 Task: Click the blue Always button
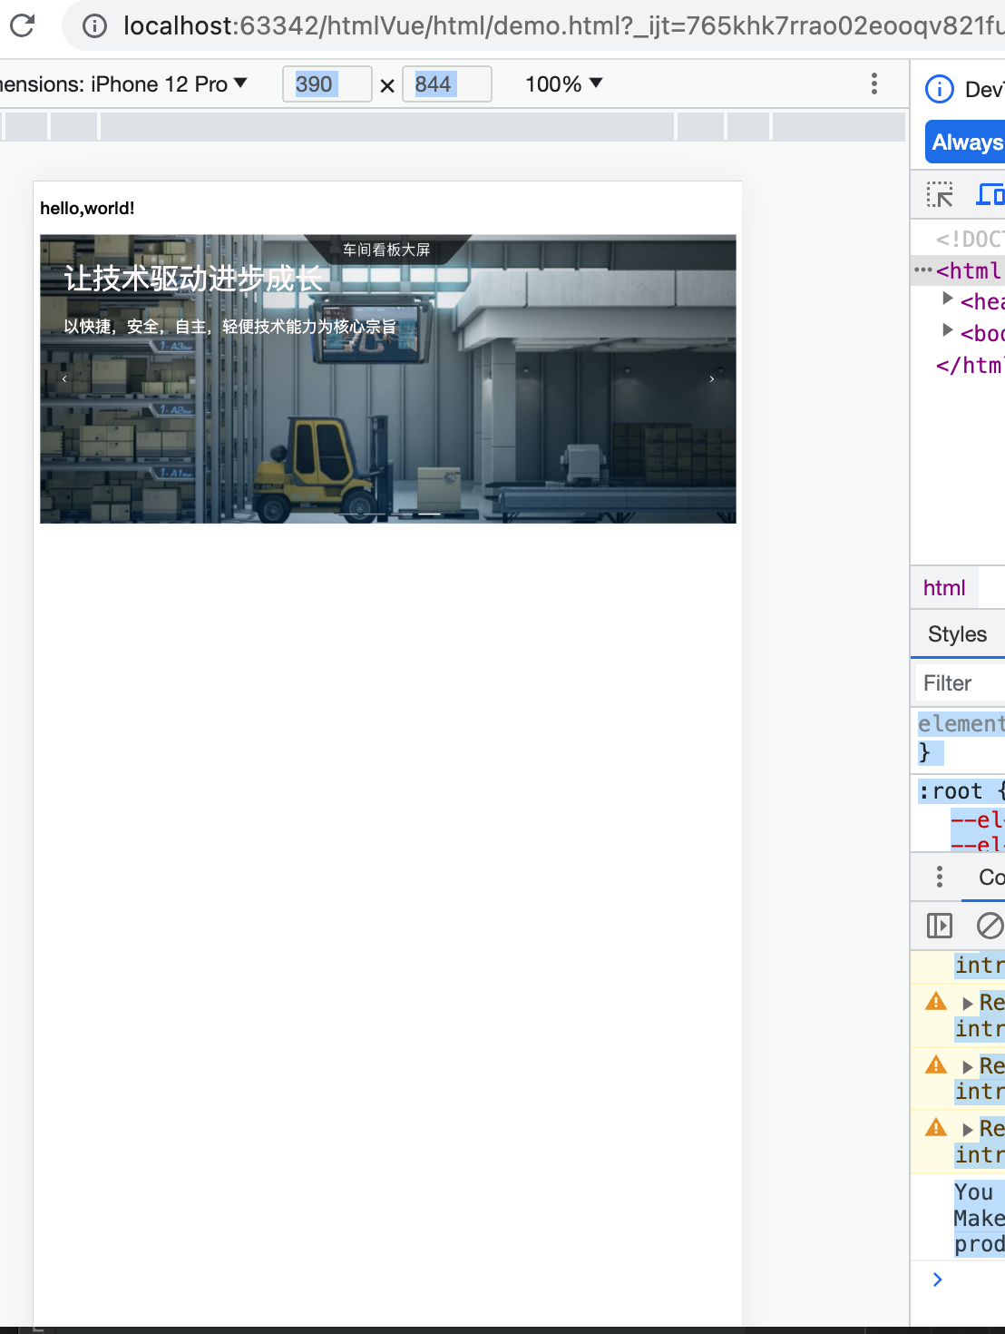(x=966, y=142)
